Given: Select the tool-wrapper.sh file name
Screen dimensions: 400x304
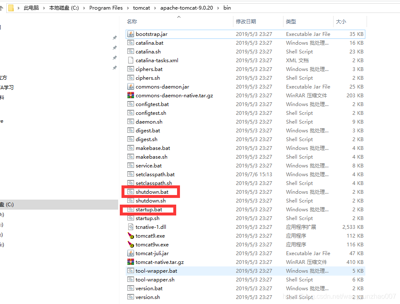Looking at the screenshot, I should click(x=155, y=279).
